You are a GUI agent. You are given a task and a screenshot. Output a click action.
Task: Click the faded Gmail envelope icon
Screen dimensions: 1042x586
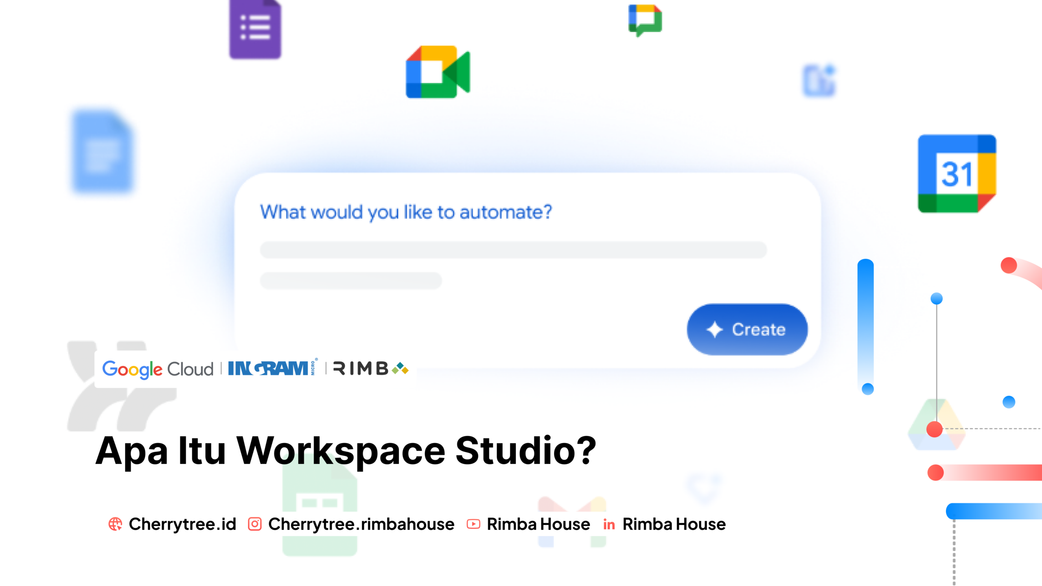pos(572,522)
